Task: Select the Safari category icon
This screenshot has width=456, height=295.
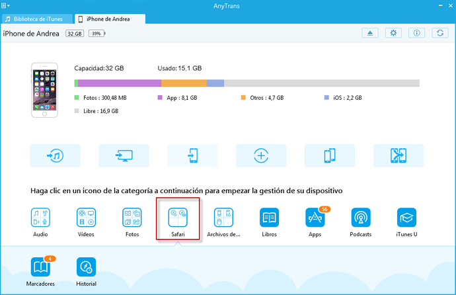Action: [178, 218]
